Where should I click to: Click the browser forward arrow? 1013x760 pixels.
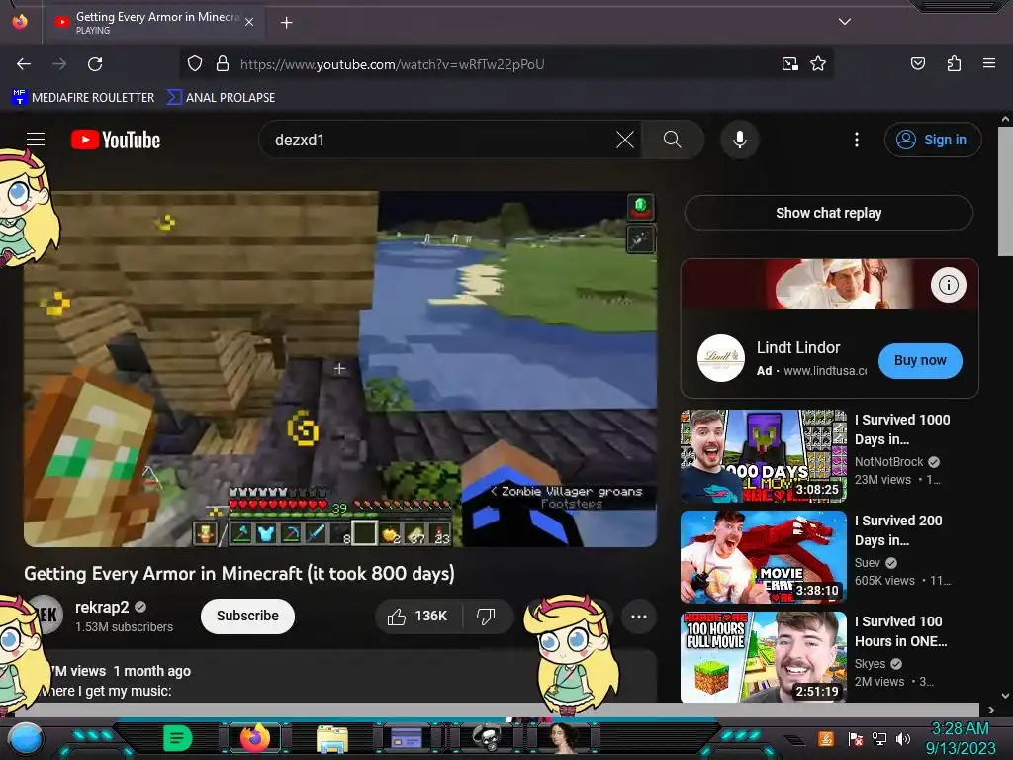coord(58,64)
